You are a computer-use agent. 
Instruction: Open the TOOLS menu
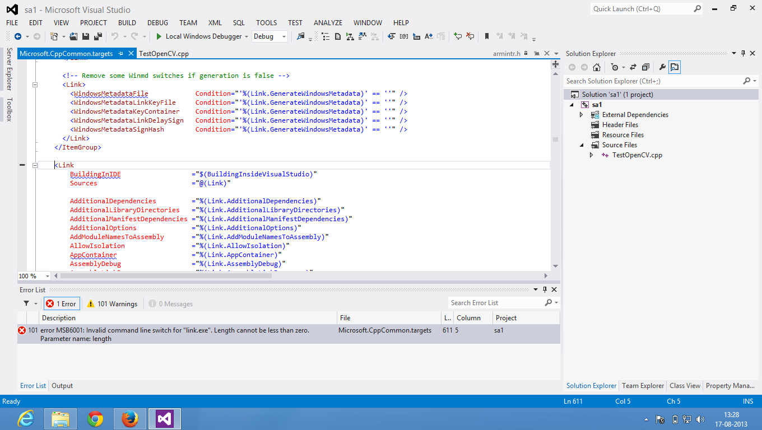[266, 23]
